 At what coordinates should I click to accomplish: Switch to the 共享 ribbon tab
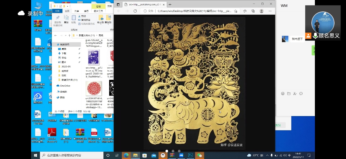coord(77,11)
